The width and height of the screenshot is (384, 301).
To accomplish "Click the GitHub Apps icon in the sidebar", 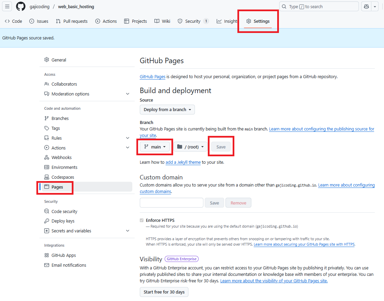I will 47,255.
